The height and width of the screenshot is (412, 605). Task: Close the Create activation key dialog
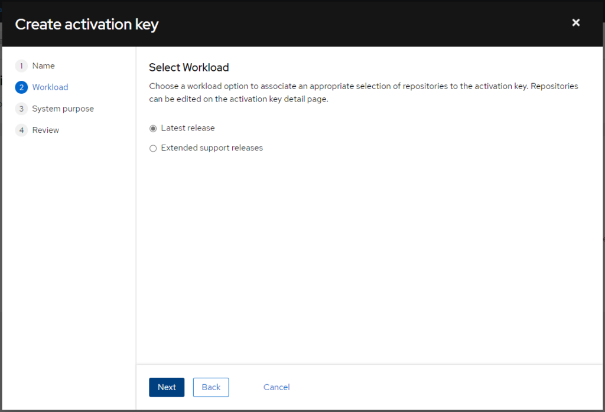click(575, 23)
